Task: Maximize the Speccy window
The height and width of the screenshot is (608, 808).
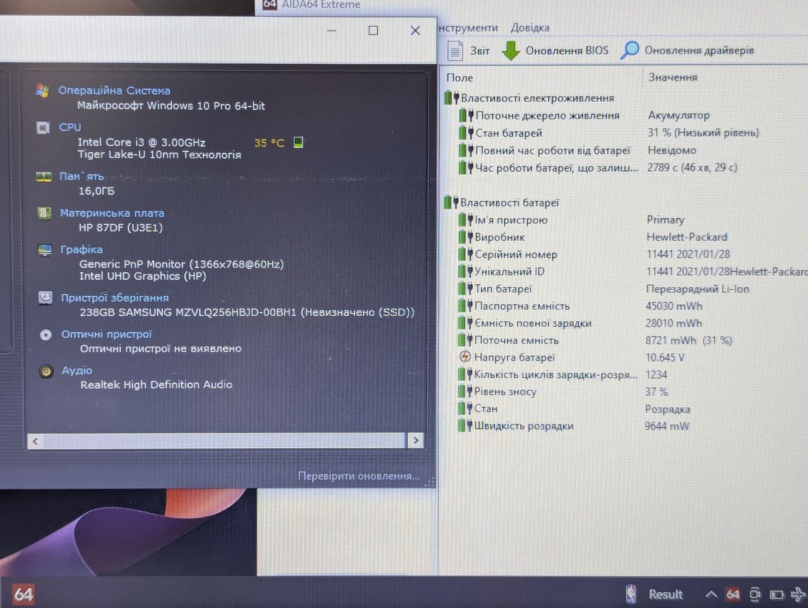Action: coord(373,30)
